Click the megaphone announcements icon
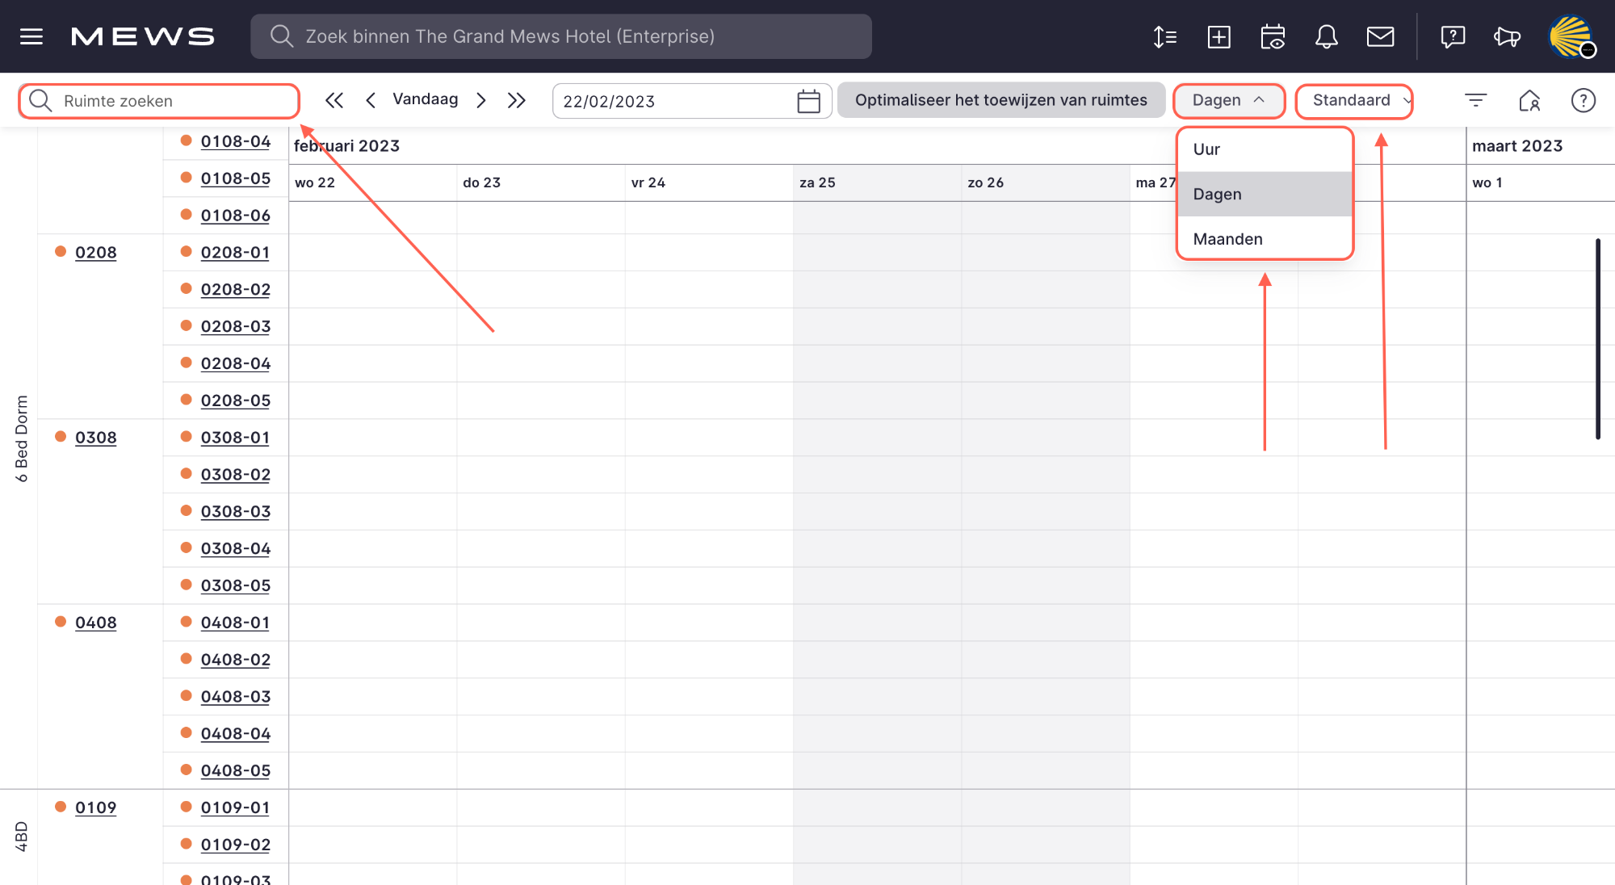 coord(1507,36)
